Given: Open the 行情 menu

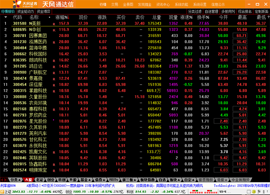Looking at the screenshot, I should [103, 5].
